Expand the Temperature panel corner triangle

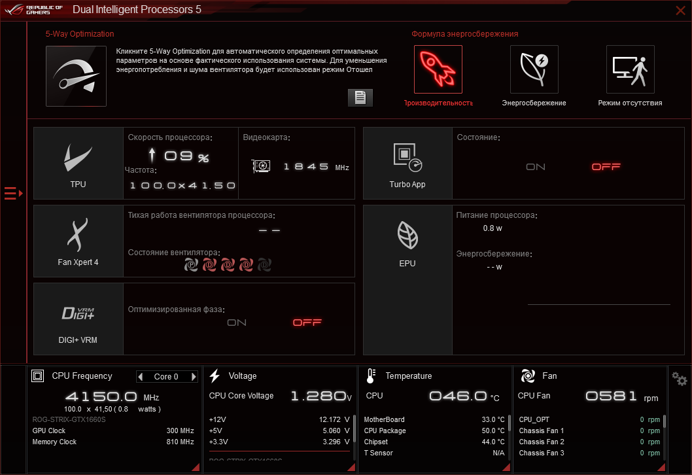tap(506, 468)
